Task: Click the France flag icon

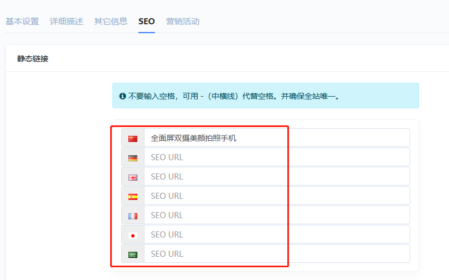Action: (x=133, y=216)
